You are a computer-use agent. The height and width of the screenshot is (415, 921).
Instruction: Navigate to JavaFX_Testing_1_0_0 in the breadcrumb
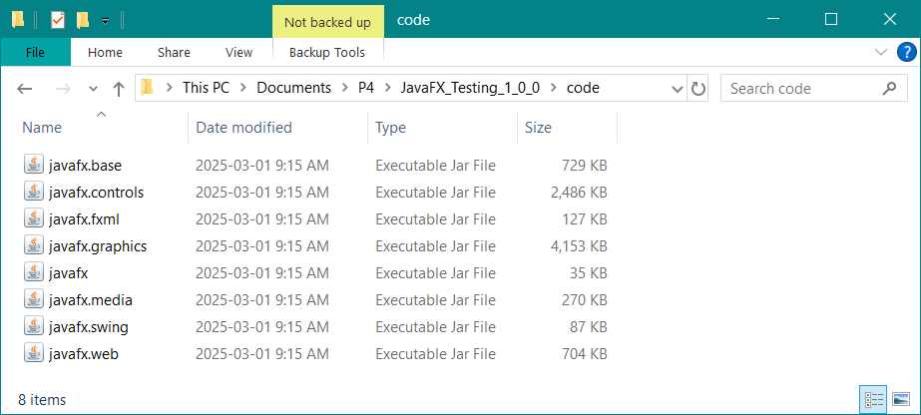pyautogui.click(x=470, y=88)
